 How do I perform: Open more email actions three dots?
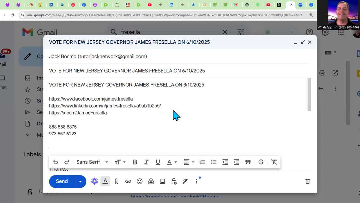tap(335, 89)
